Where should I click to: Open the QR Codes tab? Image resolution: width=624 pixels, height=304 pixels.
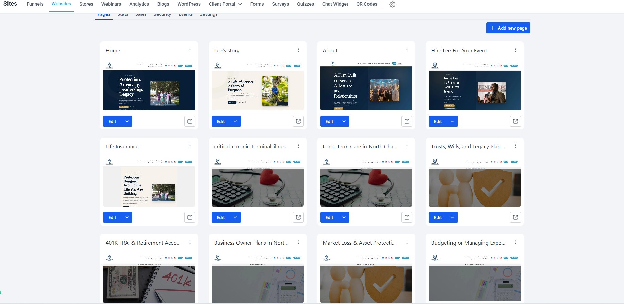click(x=367, y=4)
